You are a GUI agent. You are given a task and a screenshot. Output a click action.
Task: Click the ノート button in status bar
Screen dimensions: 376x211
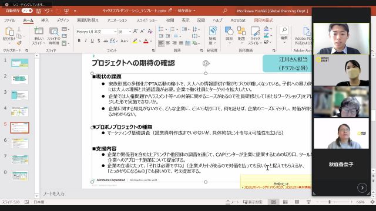coord(232,202)
